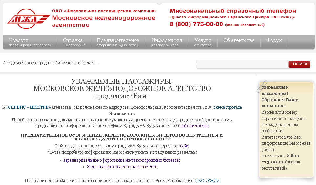
Task: Click the сайт агентства link
Action: click(194, 126)
